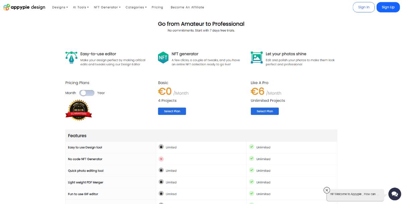
Task: Click the Easy-to-use editor pen icon
Action: tap(71, 57)
